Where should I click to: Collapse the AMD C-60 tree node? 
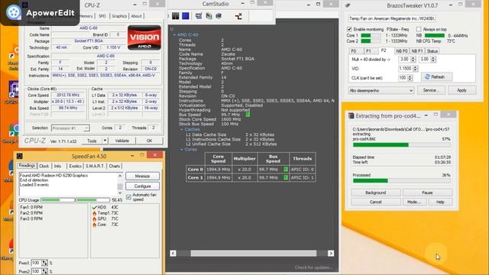coord(174,35)
